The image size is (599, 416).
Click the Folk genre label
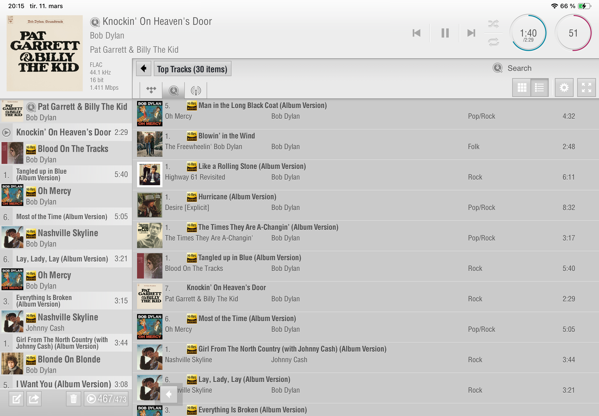pos(474,147)
